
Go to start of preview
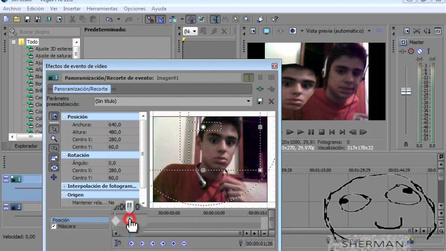332,132
